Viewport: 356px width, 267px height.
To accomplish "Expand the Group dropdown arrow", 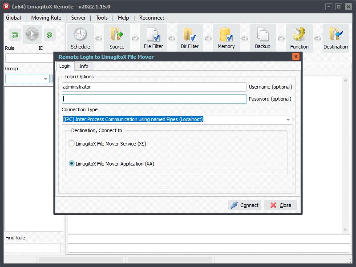I will coord(46,79).
